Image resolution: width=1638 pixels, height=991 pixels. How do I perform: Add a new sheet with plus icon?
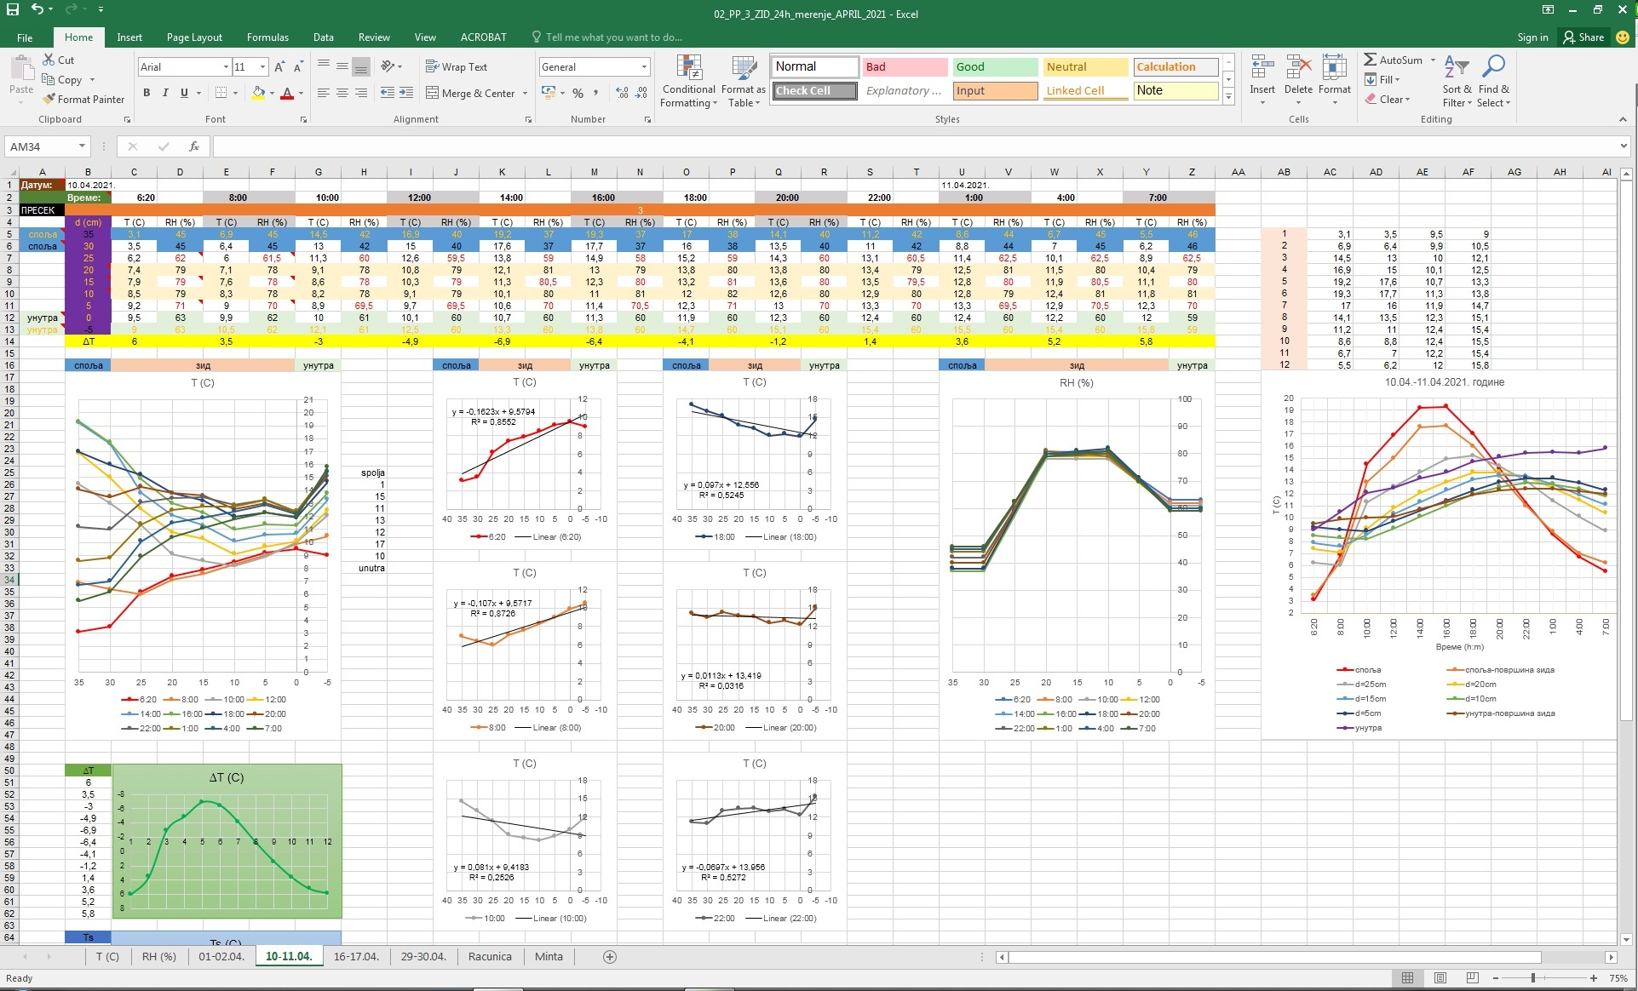610,957
